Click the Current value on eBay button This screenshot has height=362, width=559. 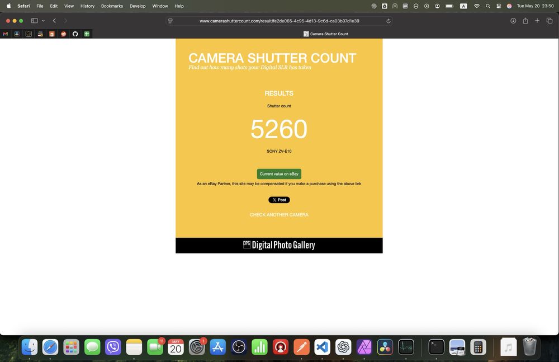pos(279,174)
